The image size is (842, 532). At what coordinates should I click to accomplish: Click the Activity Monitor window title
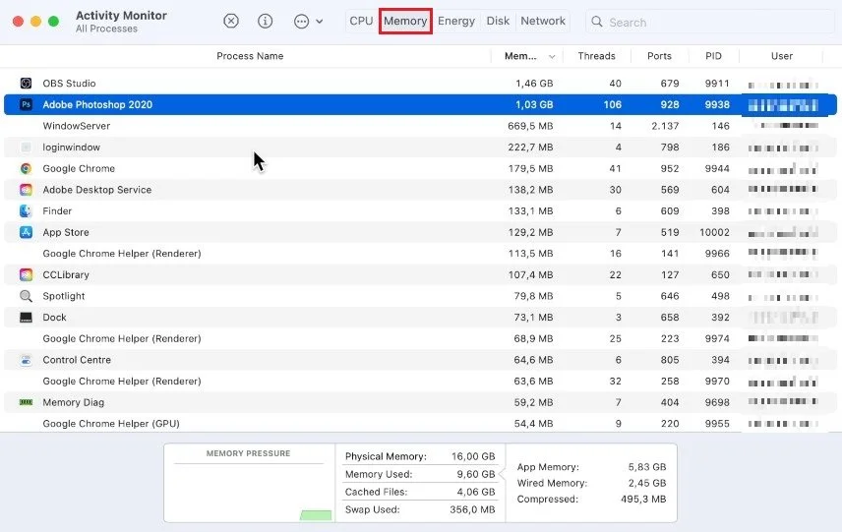(121, 16)
